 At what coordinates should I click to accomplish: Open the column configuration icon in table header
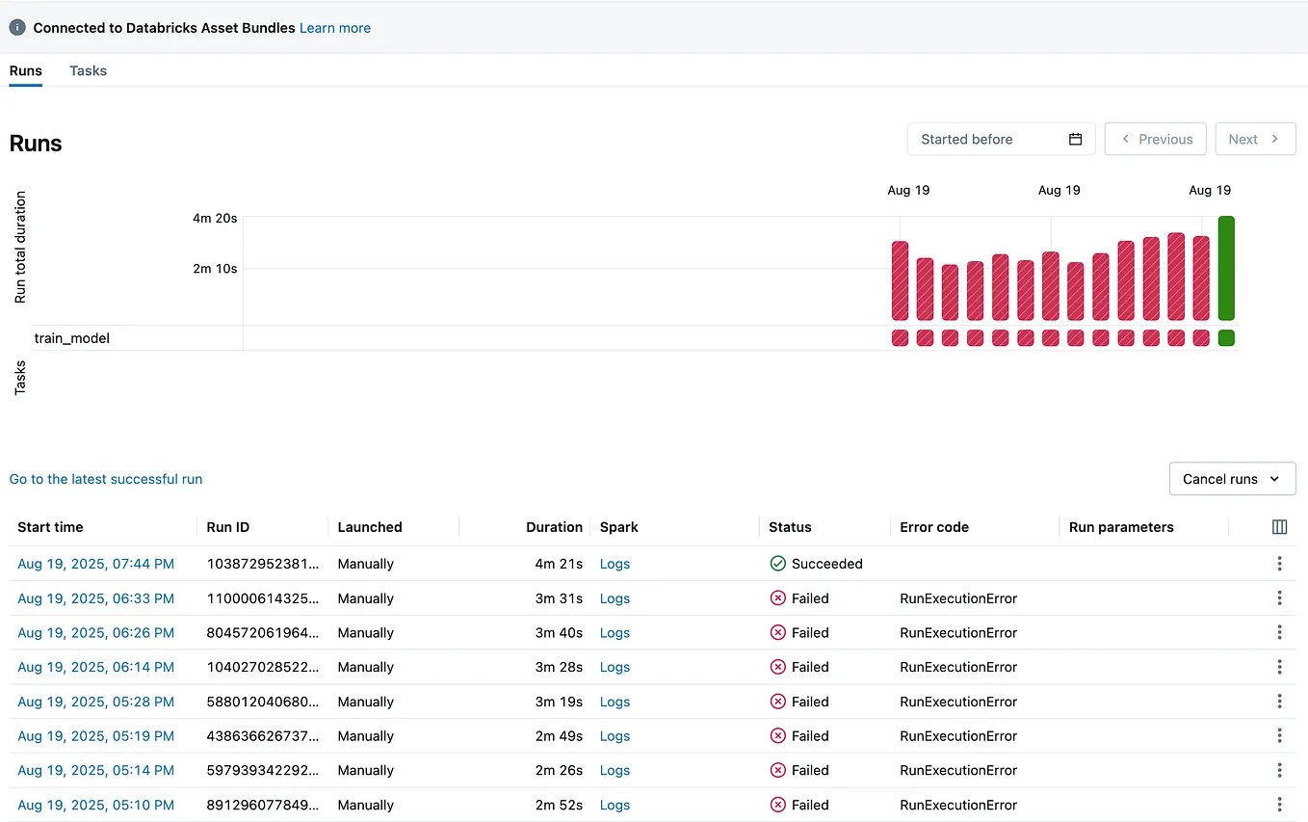pyautogui.click(x=1279, y=527)
